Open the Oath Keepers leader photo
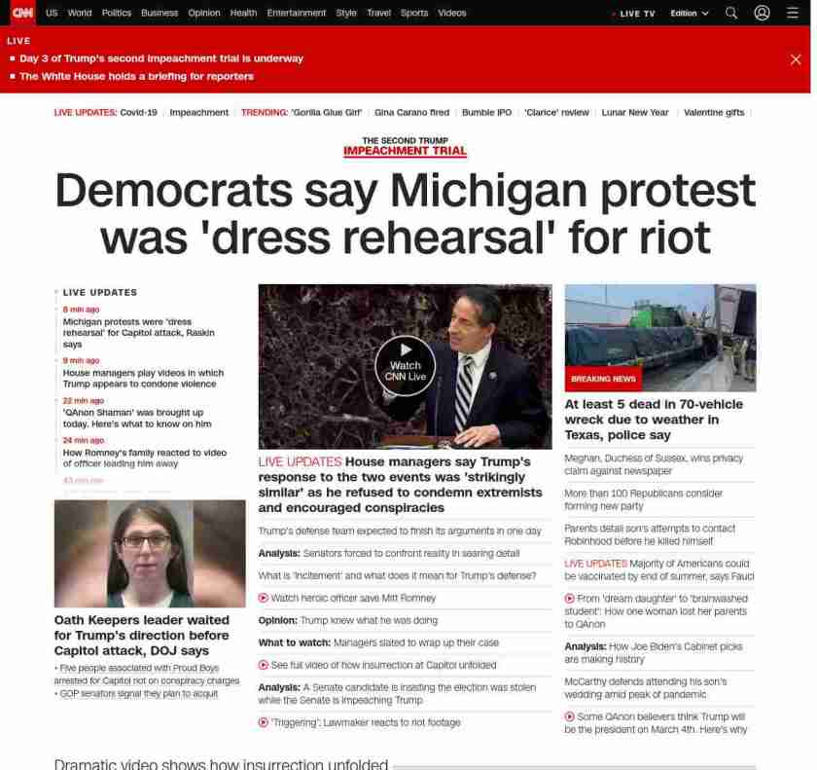This screenshot has height=770, width=817. click(150, 554)
